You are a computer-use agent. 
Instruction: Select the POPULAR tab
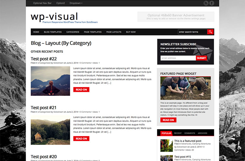point(166,133)
